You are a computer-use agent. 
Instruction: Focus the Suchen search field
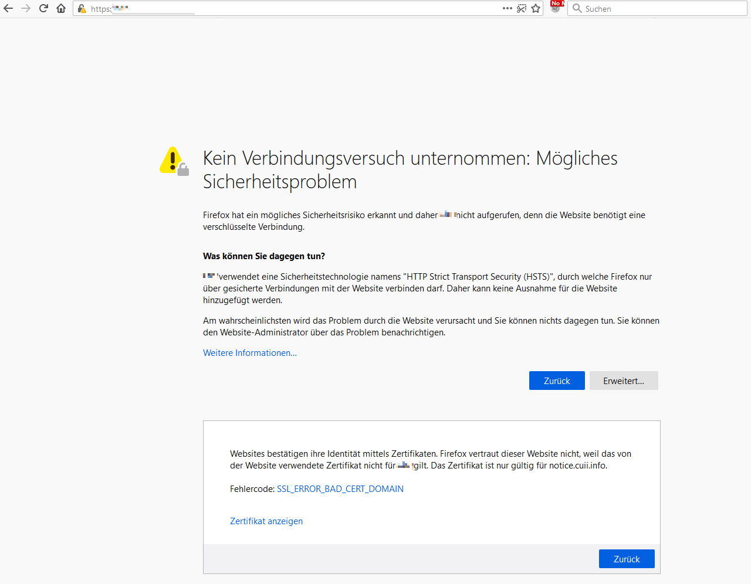(x=657, y=8)
